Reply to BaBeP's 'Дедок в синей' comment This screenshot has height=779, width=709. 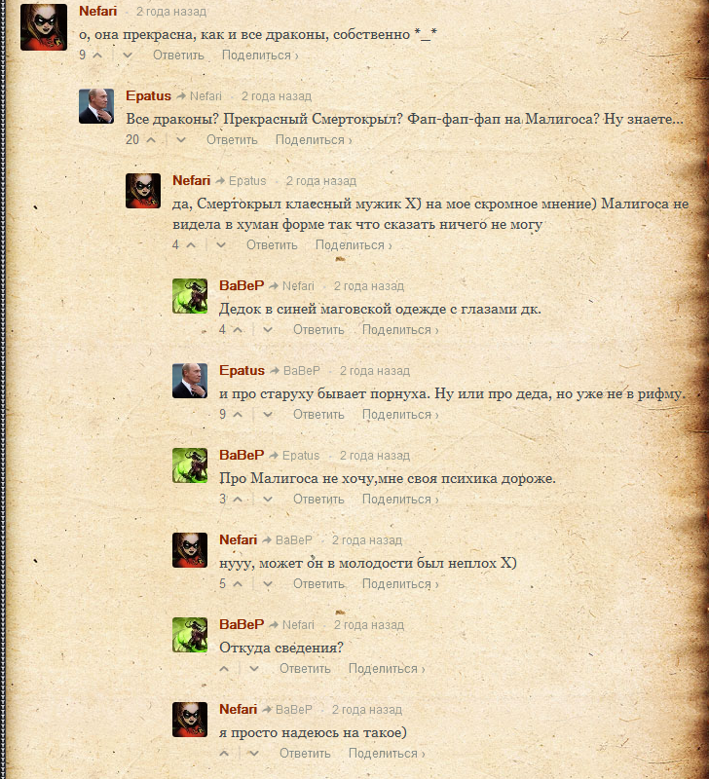point(318,330)
